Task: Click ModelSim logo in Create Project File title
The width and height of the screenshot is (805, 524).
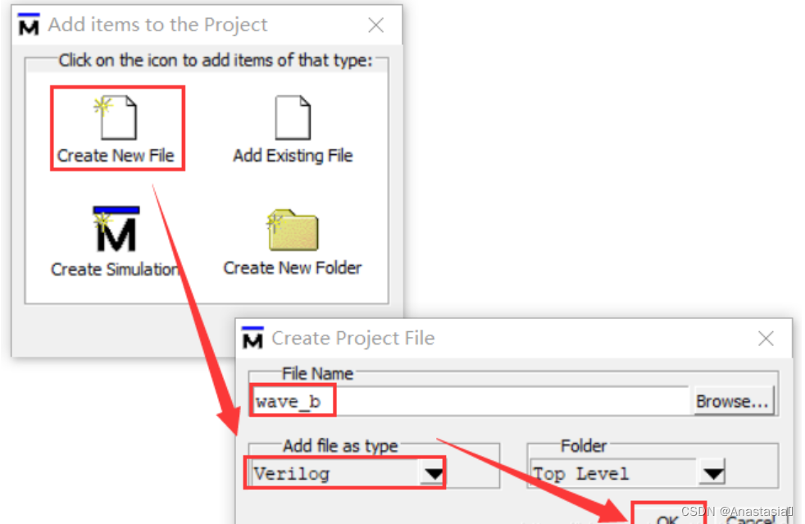Action: click(x=253, y=338)
